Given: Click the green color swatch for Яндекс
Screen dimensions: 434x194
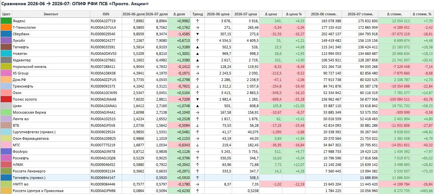Looking at the screenshot, I should (x=6, y=21).
